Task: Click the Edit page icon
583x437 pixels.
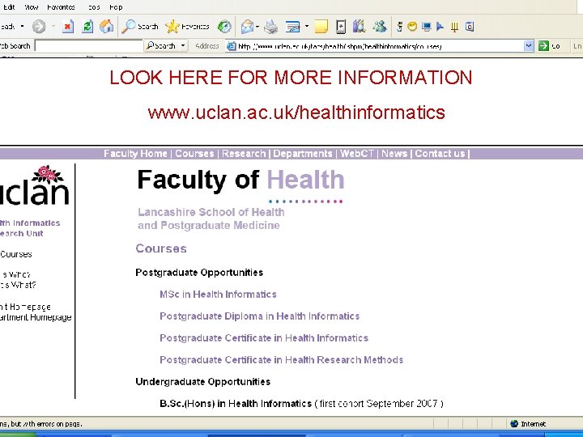Action: [293, 27]
